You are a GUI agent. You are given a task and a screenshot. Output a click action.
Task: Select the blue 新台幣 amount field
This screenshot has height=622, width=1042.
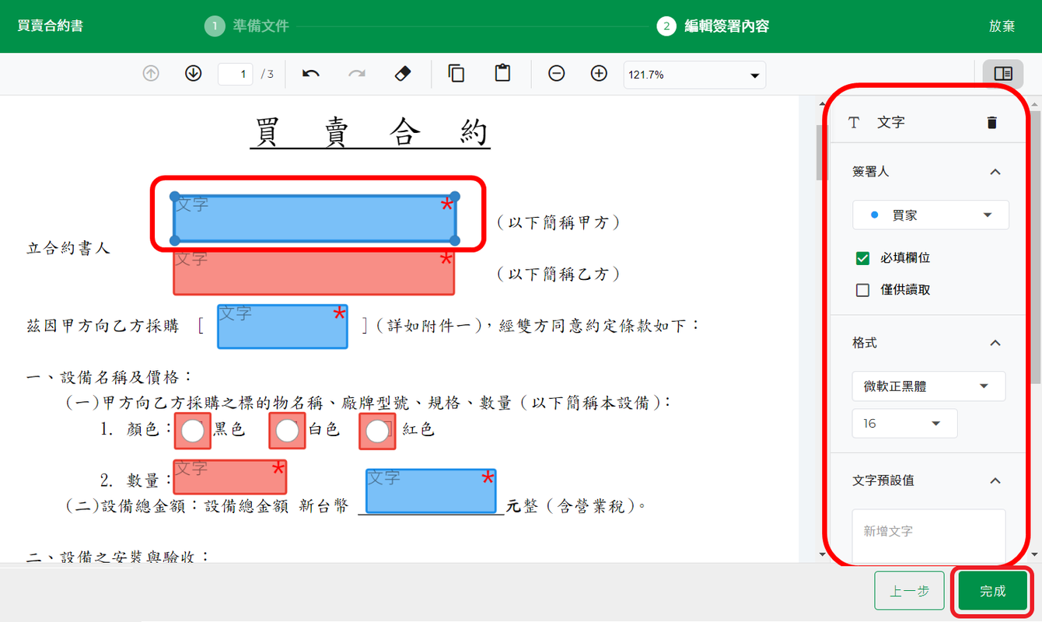point(431,491)
